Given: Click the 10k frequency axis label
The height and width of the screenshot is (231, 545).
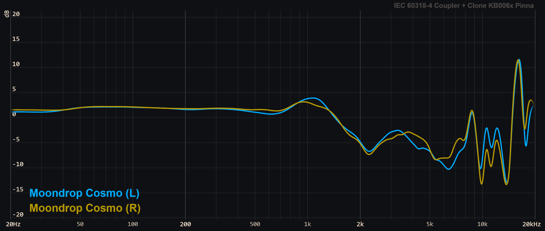Looking at the screenshot, I should tap(482, 224).
